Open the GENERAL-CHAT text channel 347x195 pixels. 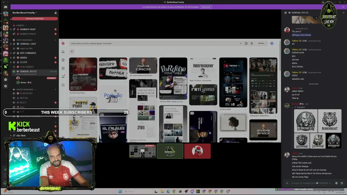point(34,44)
